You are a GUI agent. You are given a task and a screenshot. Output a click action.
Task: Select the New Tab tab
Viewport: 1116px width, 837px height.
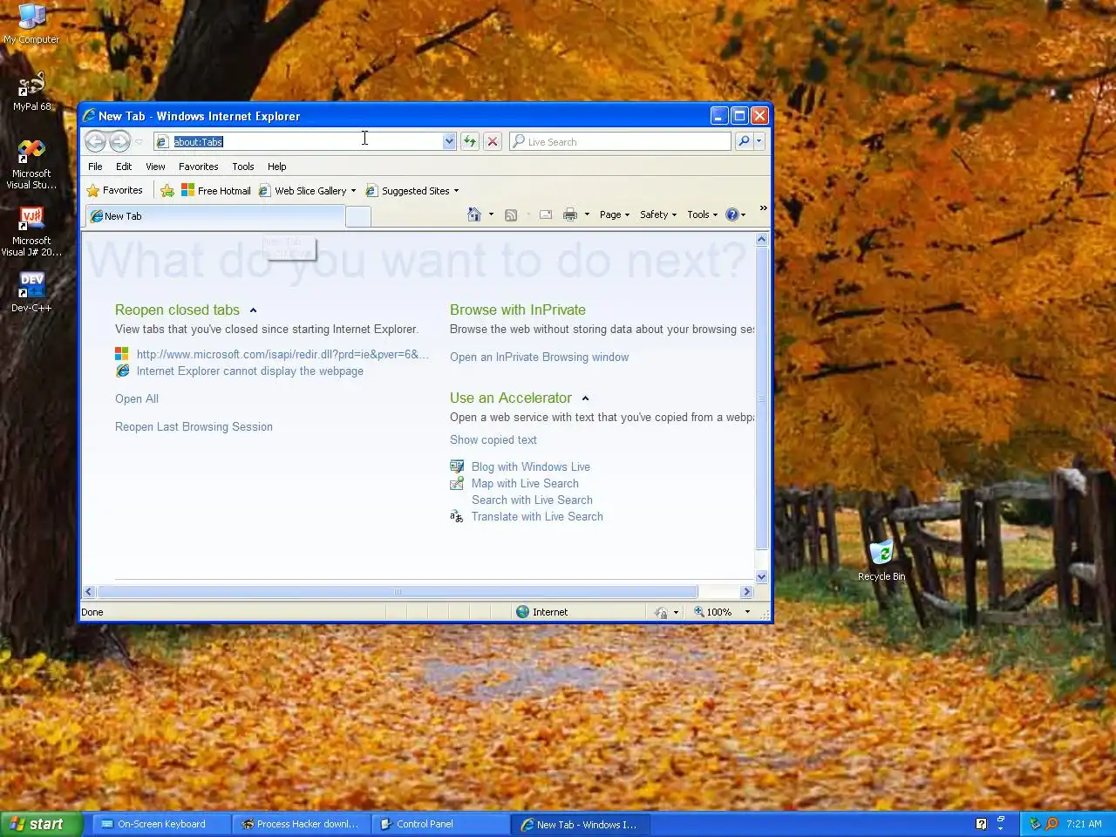[x=214, y=216]
